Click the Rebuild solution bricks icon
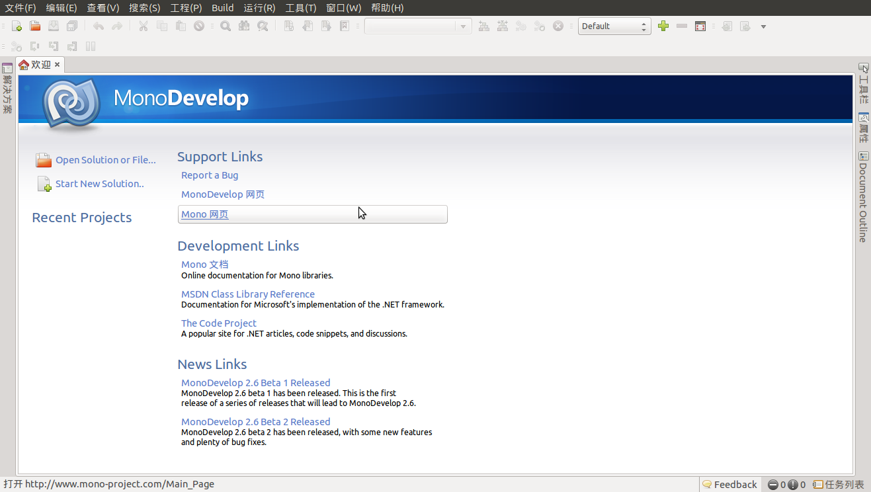The height and width of the screenshot is (492, 871). coord(503,26)
